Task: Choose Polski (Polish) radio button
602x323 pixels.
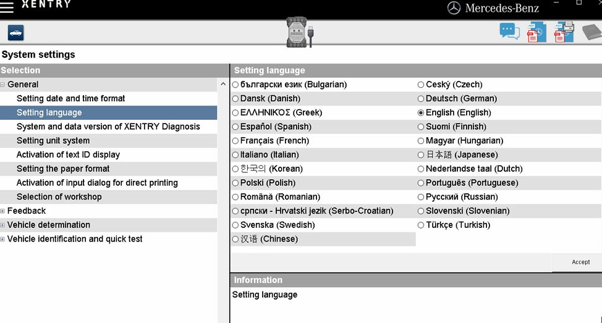Action: (235, 183)
